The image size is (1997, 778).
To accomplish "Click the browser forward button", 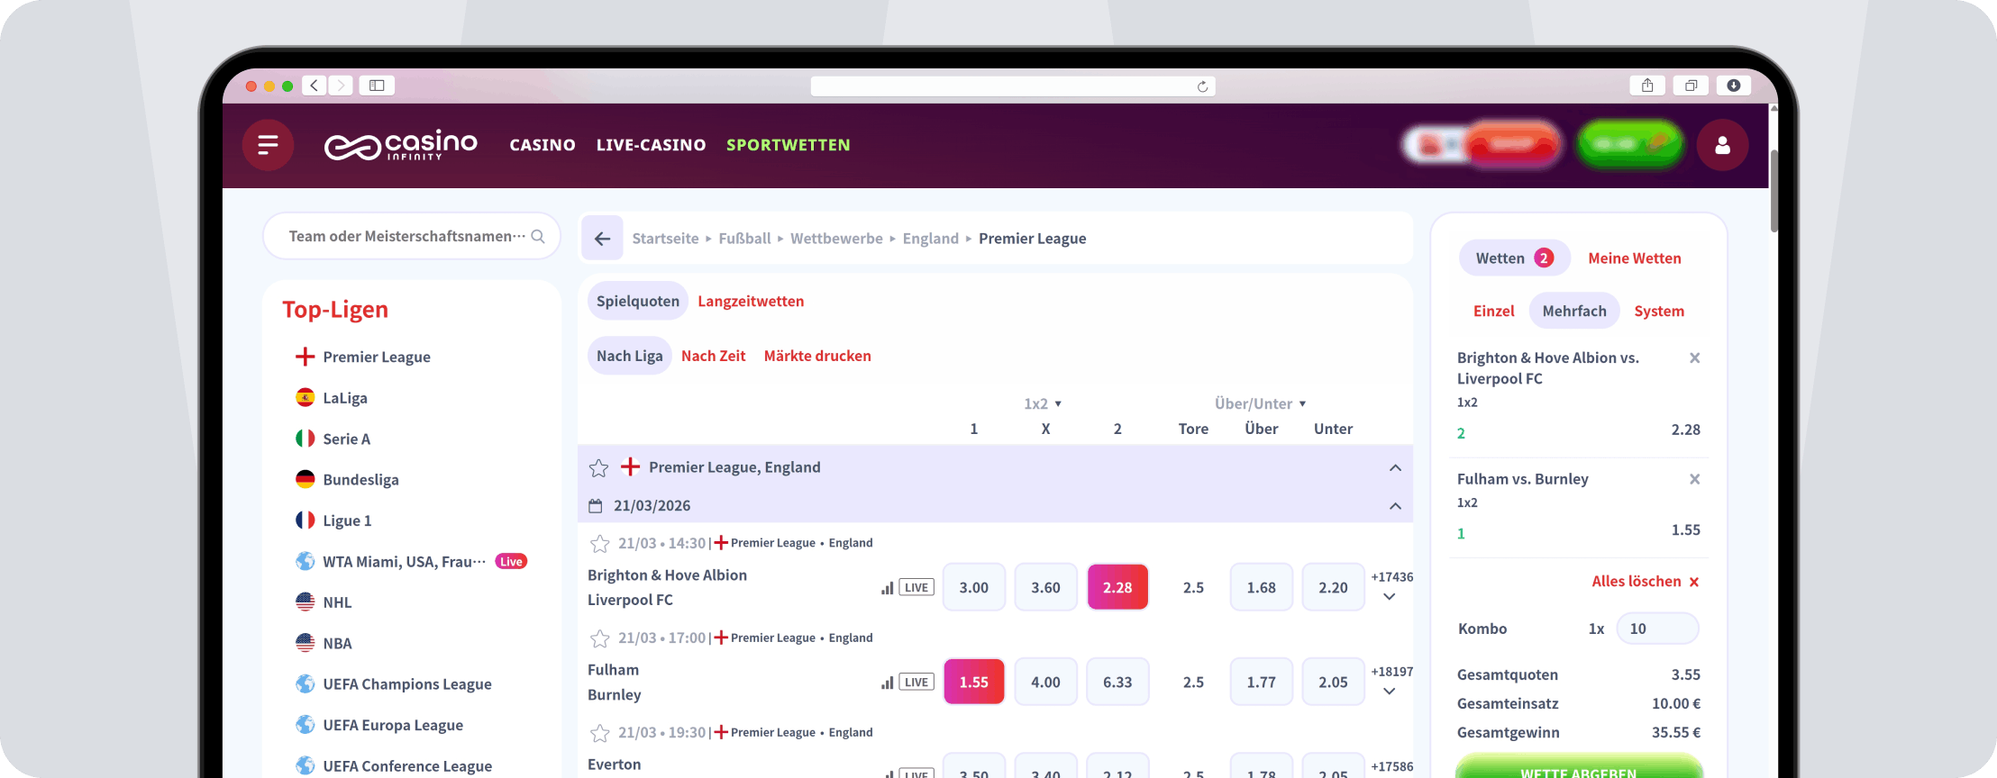I will [x=340, y=86].
